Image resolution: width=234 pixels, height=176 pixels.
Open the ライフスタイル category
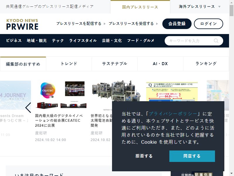pyautogui.click(x=83, y=40)
